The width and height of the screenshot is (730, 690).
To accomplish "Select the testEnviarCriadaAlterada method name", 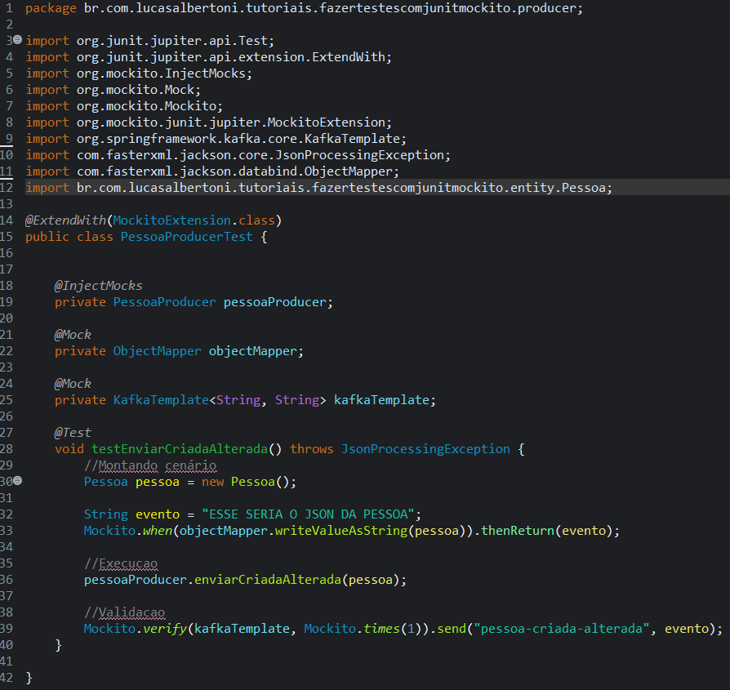I will [180, 448].
